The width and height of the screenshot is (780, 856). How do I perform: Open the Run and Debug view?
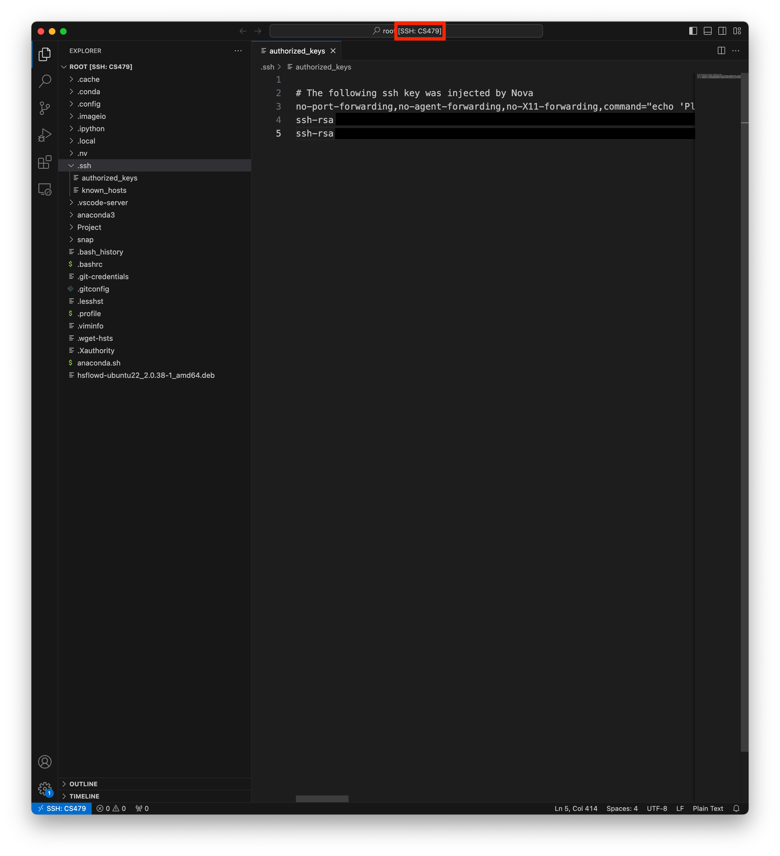(45, 135)
